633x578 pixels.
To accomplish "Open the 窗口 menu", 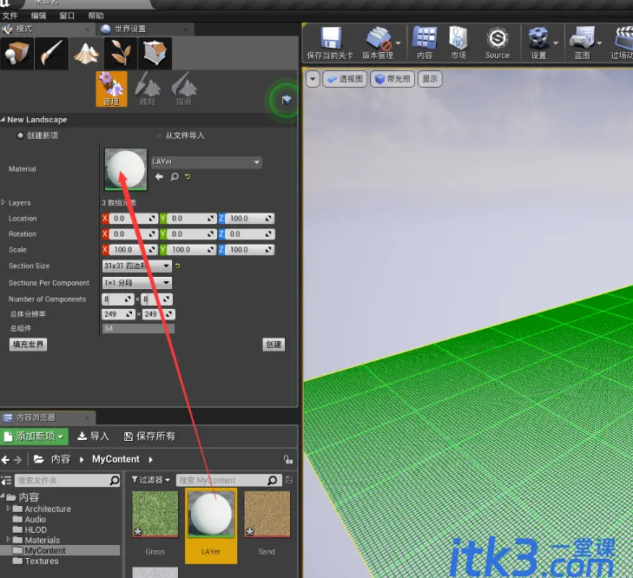I will pyautogui.click(x=67, y=16).
